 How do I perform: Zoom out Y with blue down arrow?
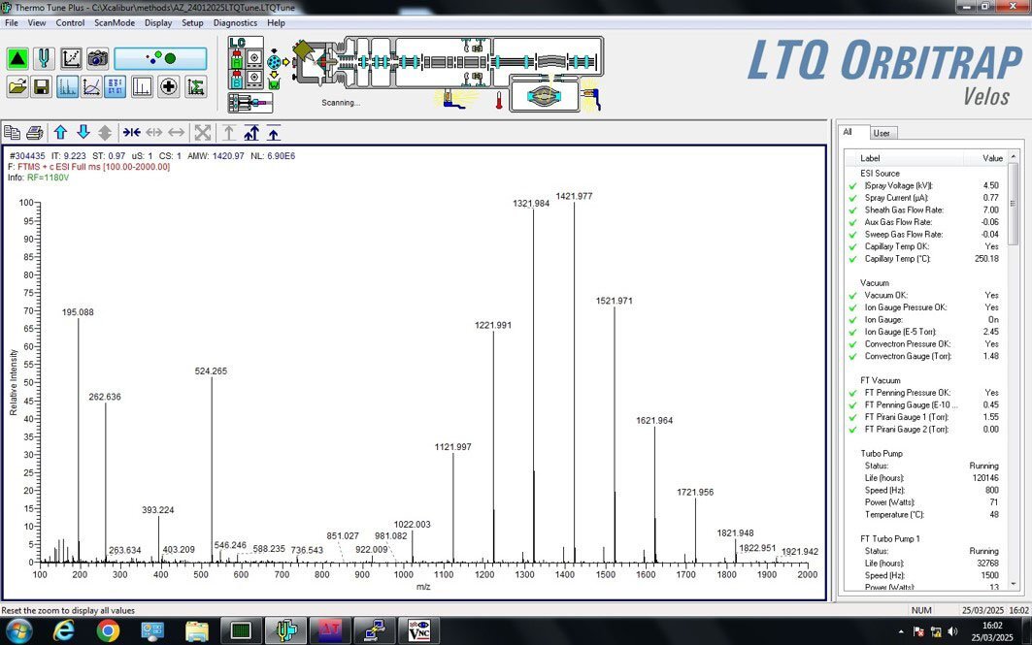tap(83, 133)
